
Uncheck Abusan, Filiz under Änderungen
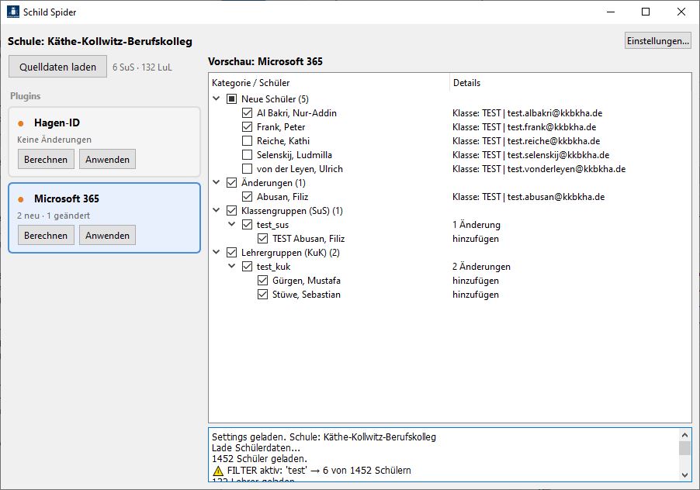coord(247,197)
